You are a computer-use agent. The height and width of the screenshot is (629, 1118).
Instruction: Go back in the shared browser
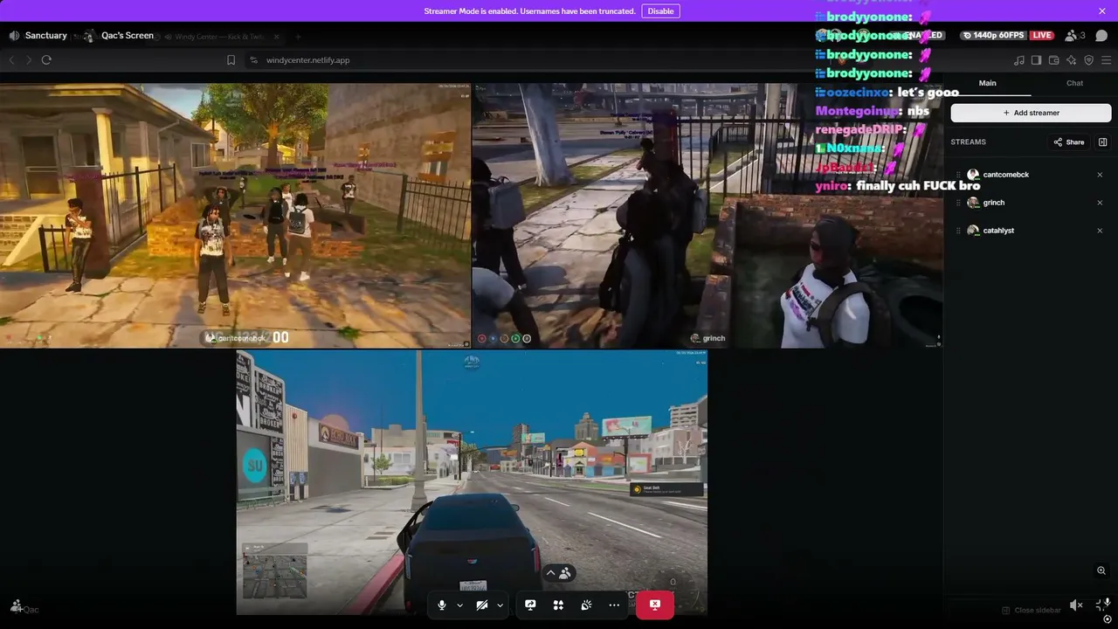pyautogui.click(x=12, y=60)
